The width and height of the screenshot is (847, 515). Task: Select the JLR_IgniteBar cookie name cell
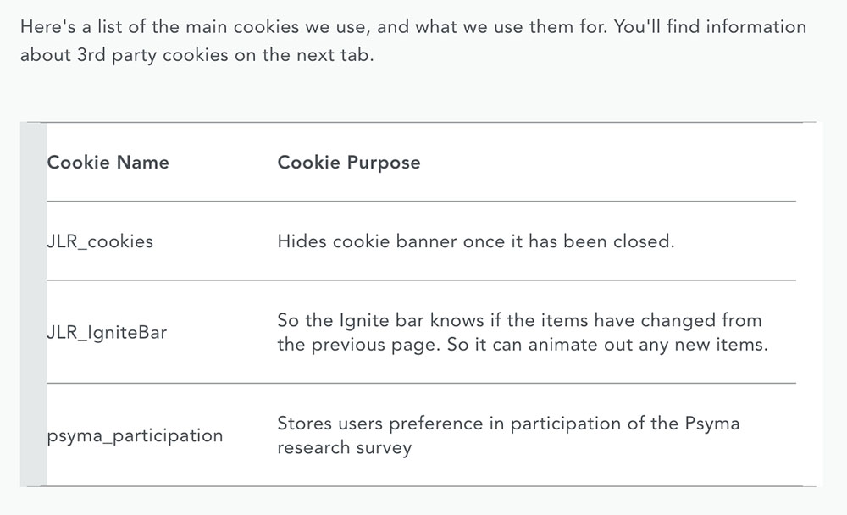point(107,332)
